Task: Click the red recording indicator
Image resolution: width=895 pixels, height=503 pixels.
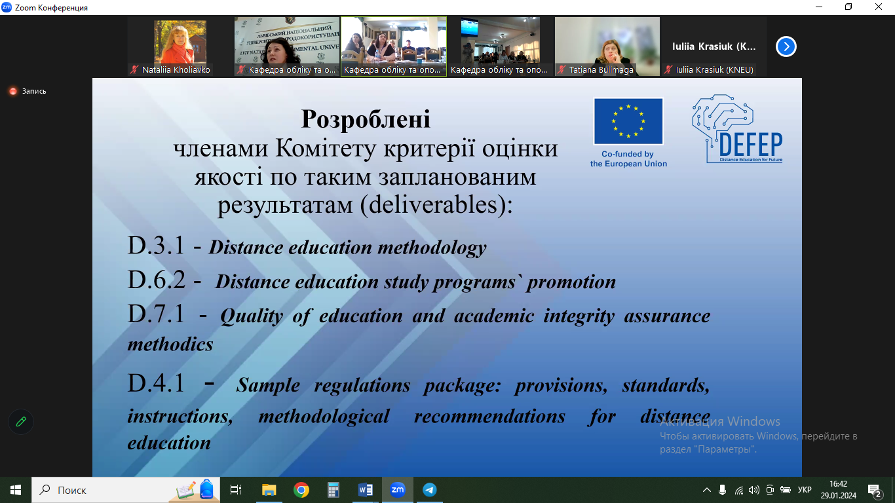Action: [x=13, y=91]
